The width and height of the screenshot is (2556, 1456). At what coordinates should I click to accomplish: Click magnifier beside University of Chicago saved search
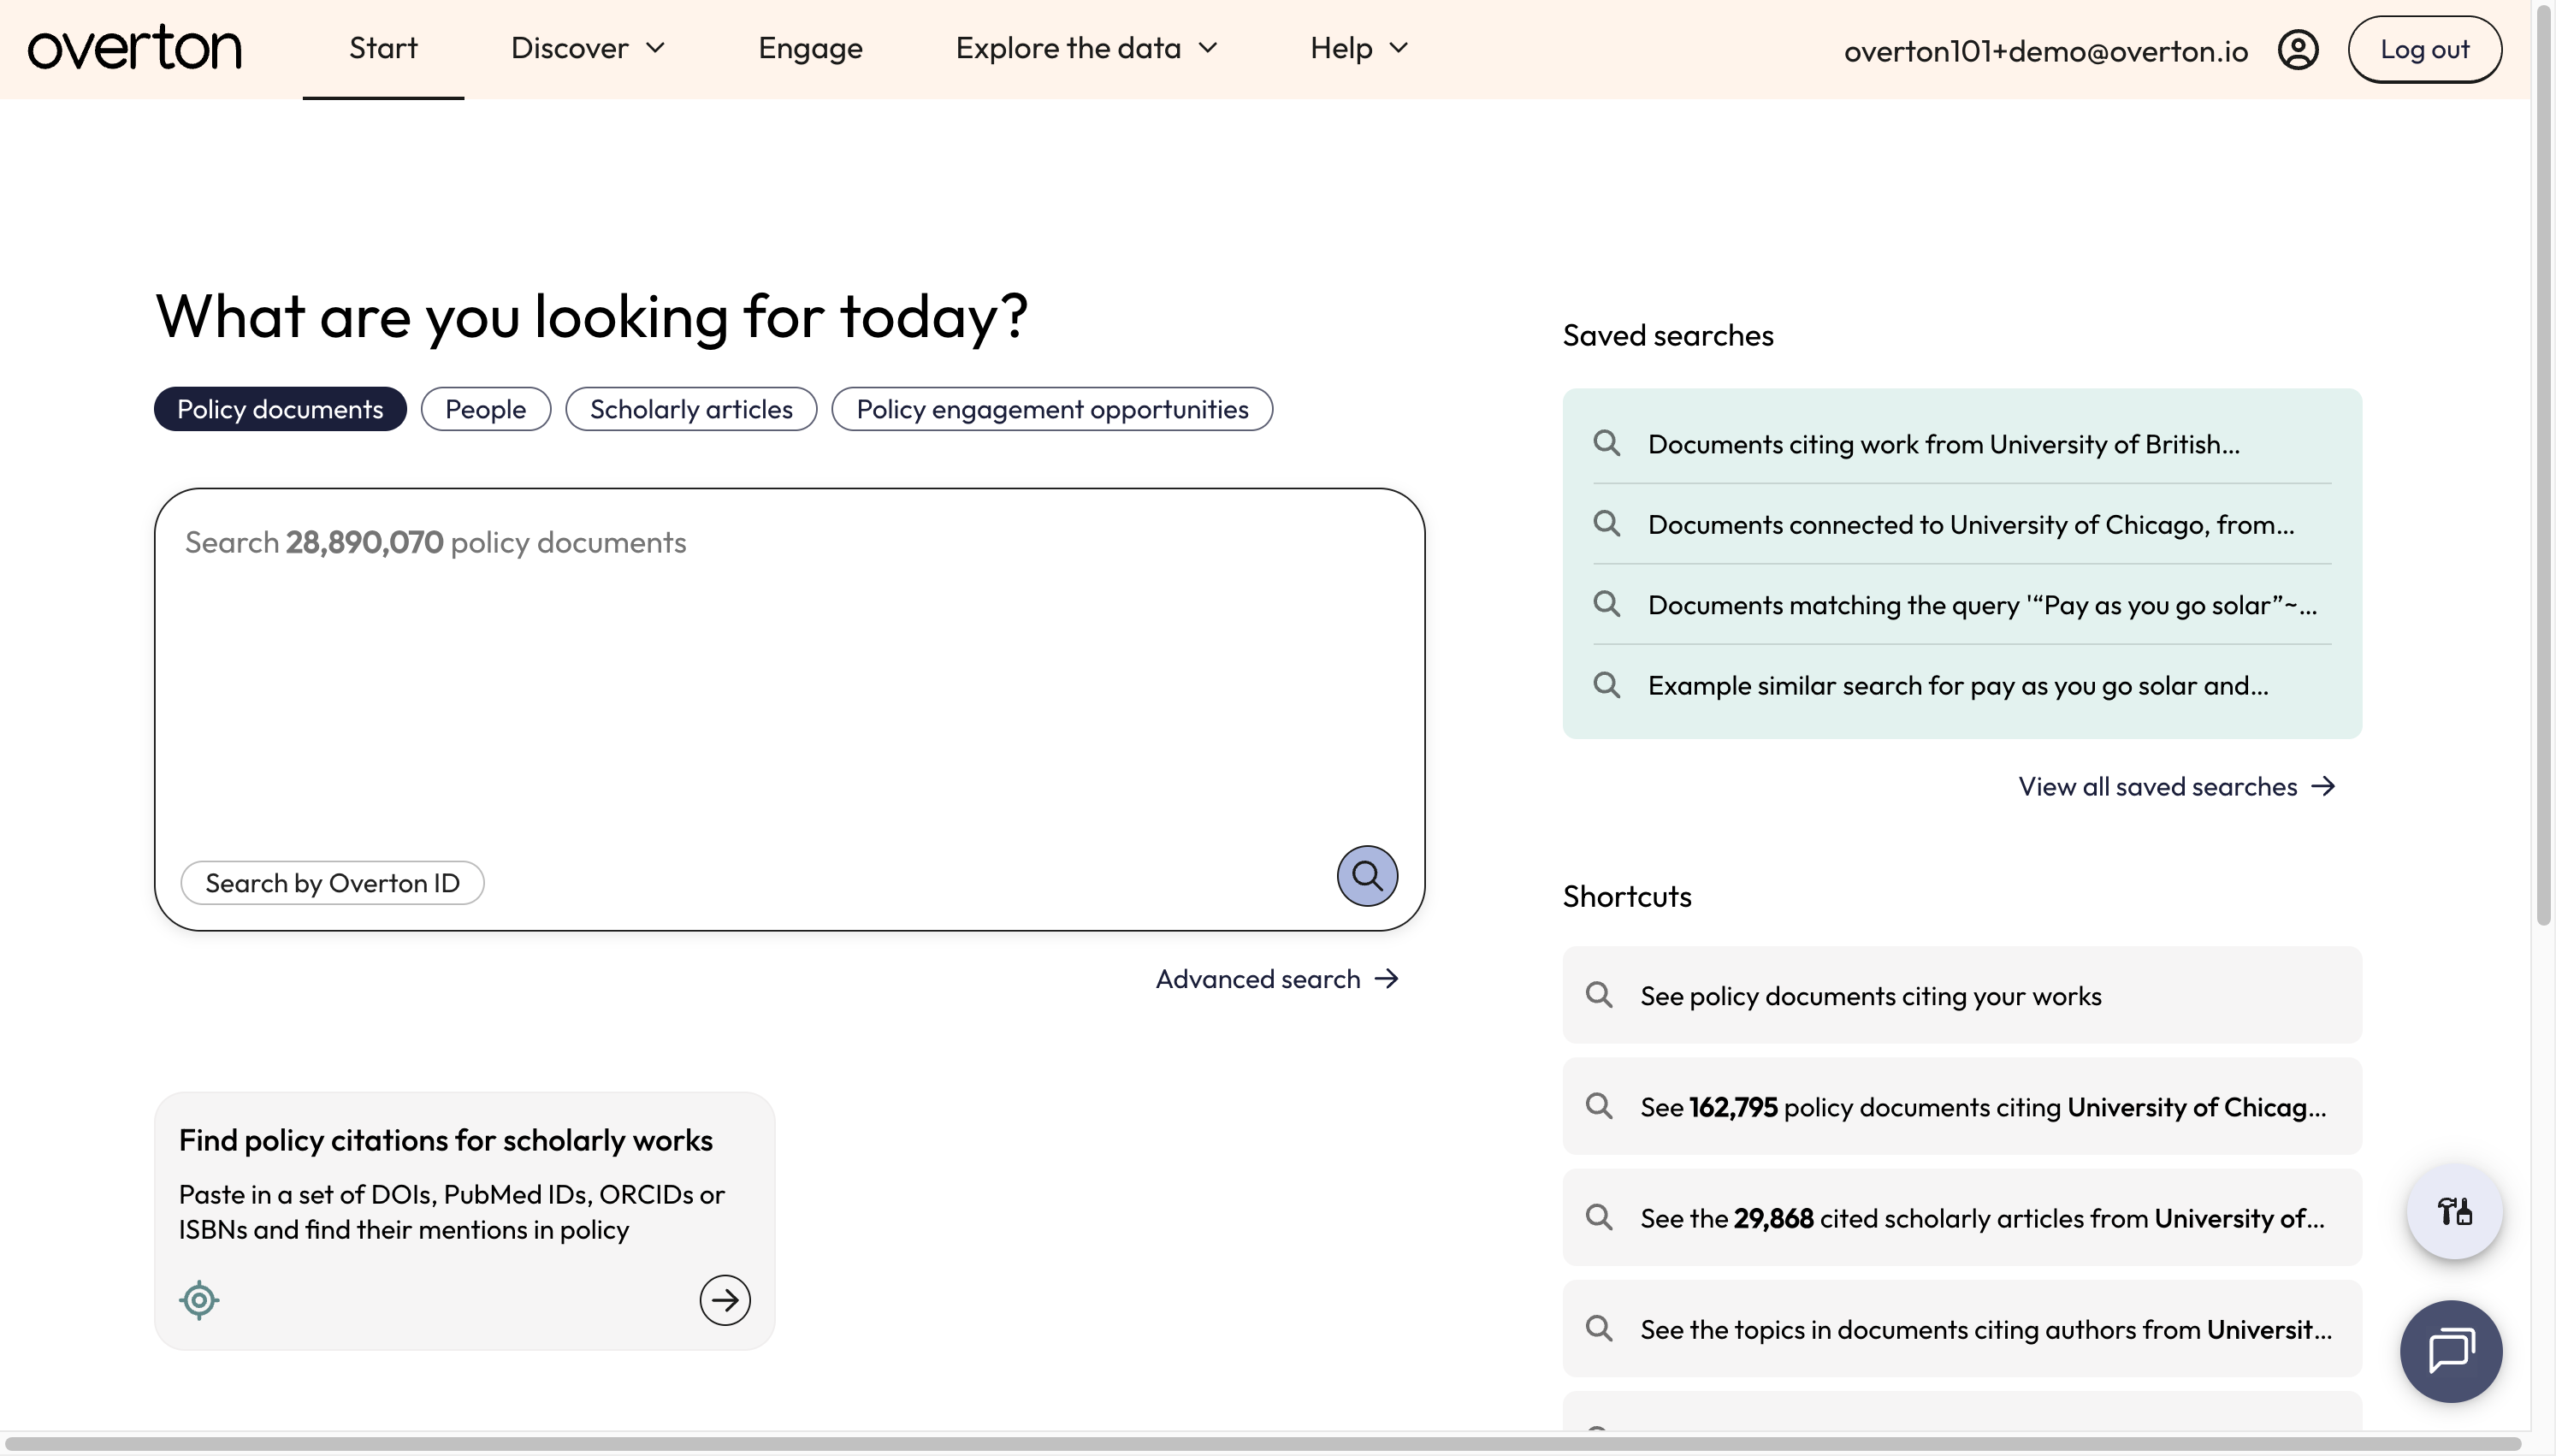click(1606, 523)
